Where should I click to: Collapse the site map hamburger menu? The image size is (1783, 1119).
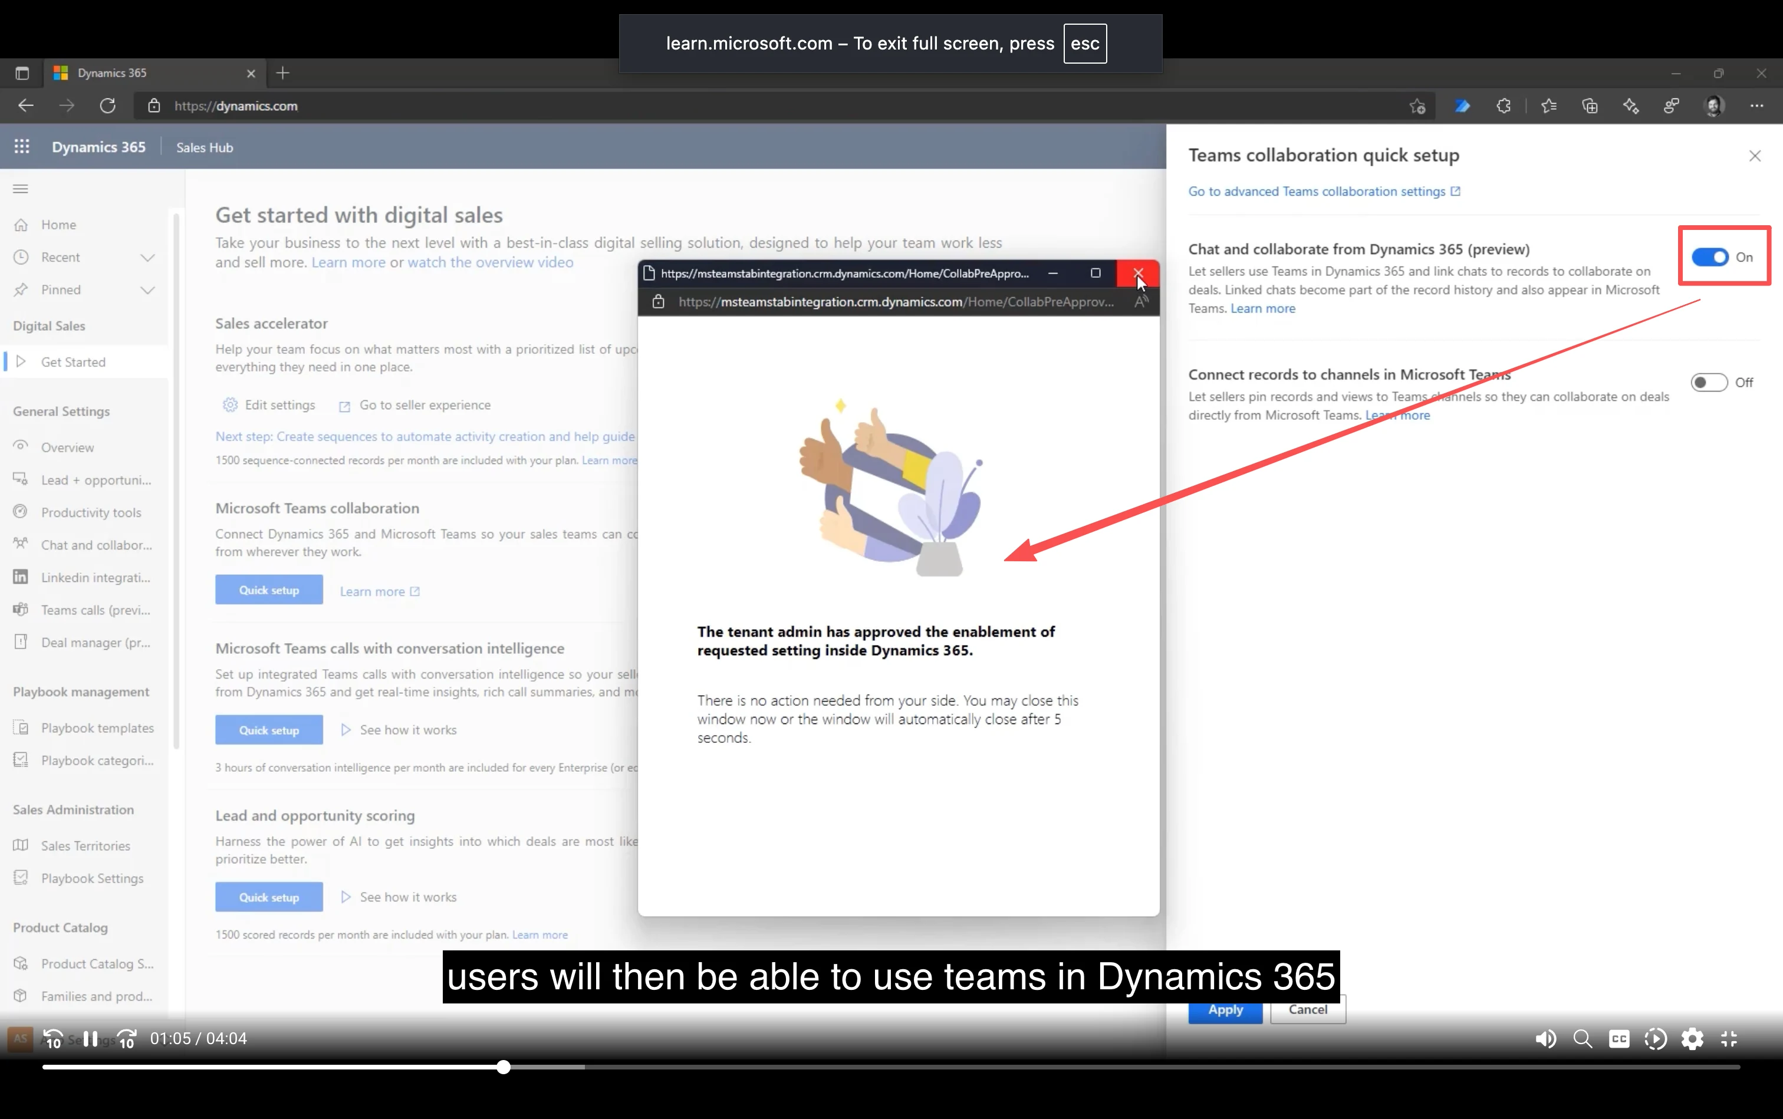(x=21, y=189)
